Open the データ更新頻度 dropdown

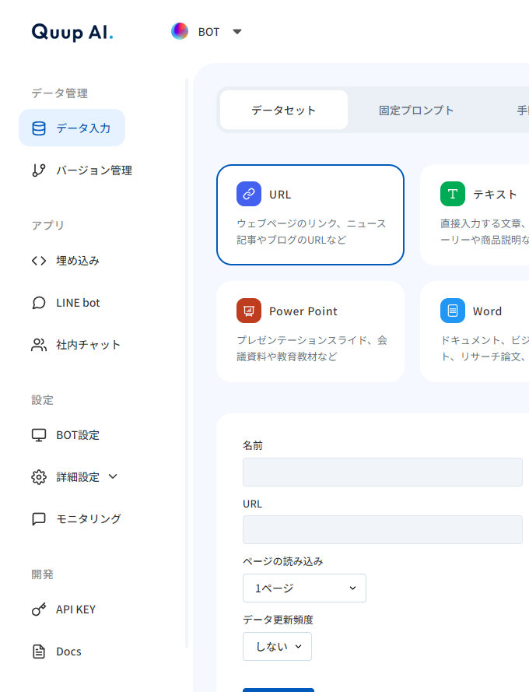(277, 646)
